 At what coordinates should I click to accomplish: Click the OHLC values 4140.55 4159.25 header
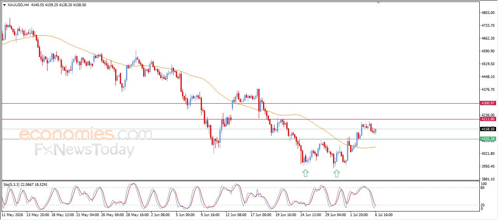pos(46,5)
